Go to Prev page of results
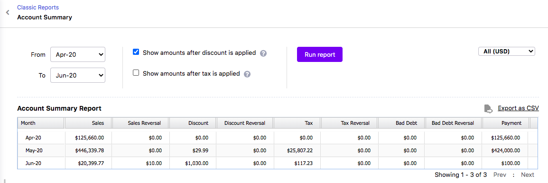548x183 pixels. [500, 174]
